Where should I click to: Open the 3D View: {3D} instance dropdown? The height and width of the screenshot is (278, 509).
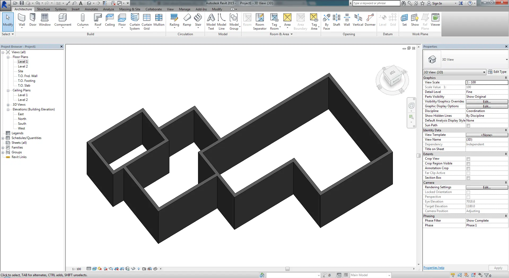coord(484,72)
